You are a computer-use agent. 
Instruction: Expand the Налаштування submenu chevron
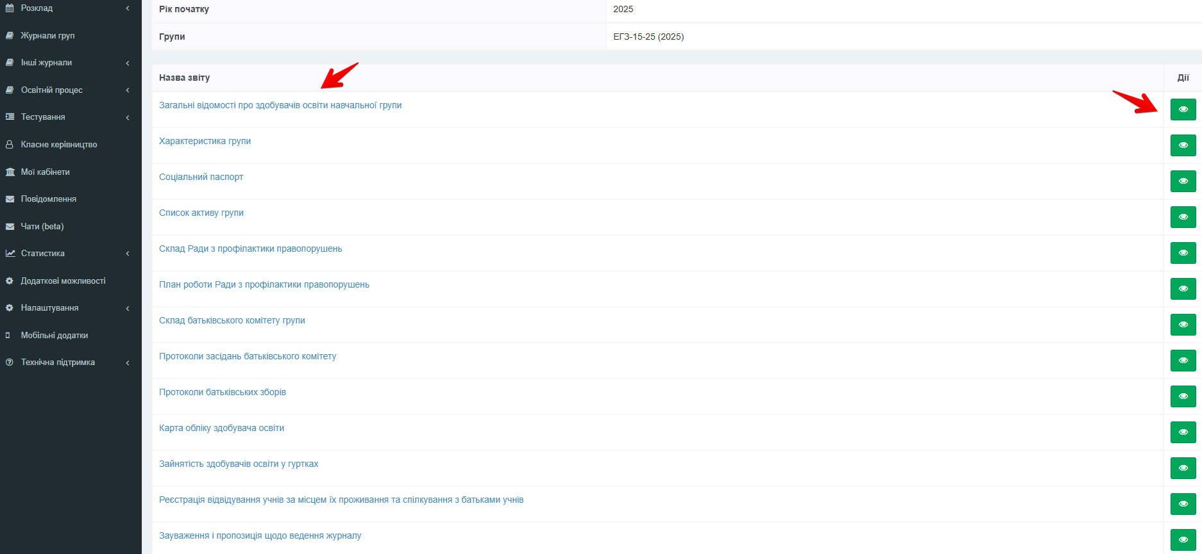(128, 308)
